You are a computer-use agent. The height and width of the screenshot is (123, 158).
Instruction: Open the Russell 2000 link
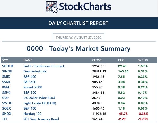coord(33,87)
